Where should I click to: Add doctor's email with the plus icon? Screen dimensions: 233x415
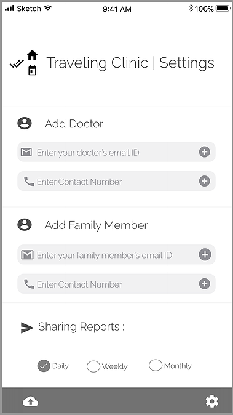coord(205,152)
